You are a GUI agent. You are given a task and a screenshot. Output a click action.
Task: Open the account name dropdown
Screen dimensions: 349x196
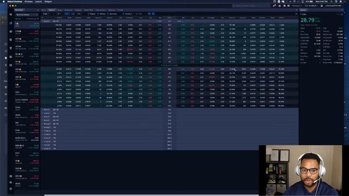[334, 6]
